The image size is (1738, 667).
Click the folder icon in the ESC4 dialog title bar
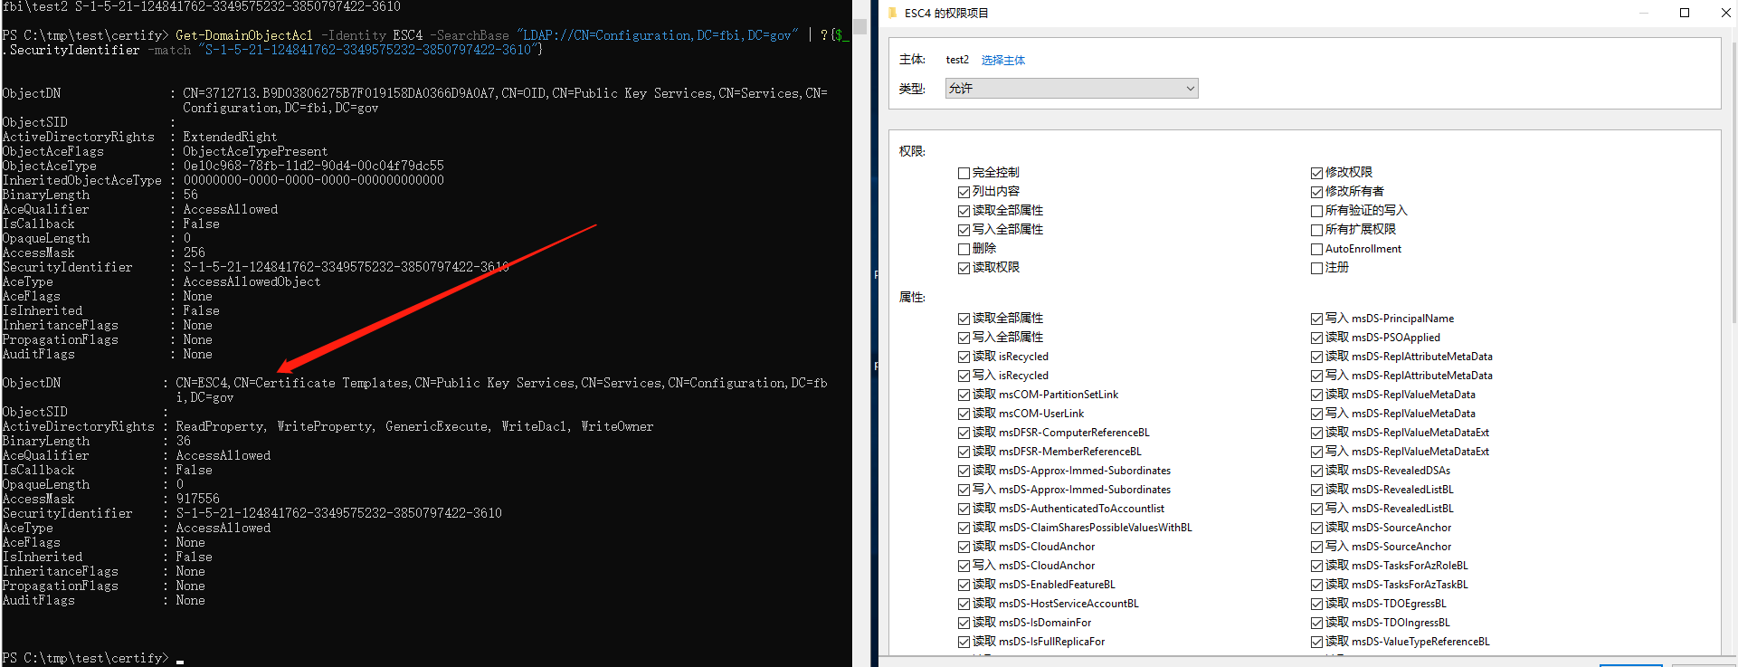click(893, 13)
